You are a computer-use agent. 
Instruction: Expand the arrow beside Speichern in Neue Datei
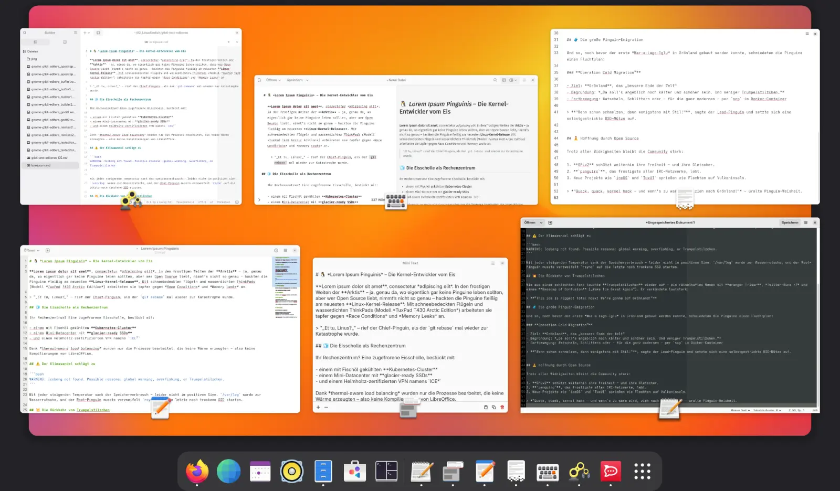[308, 80]
